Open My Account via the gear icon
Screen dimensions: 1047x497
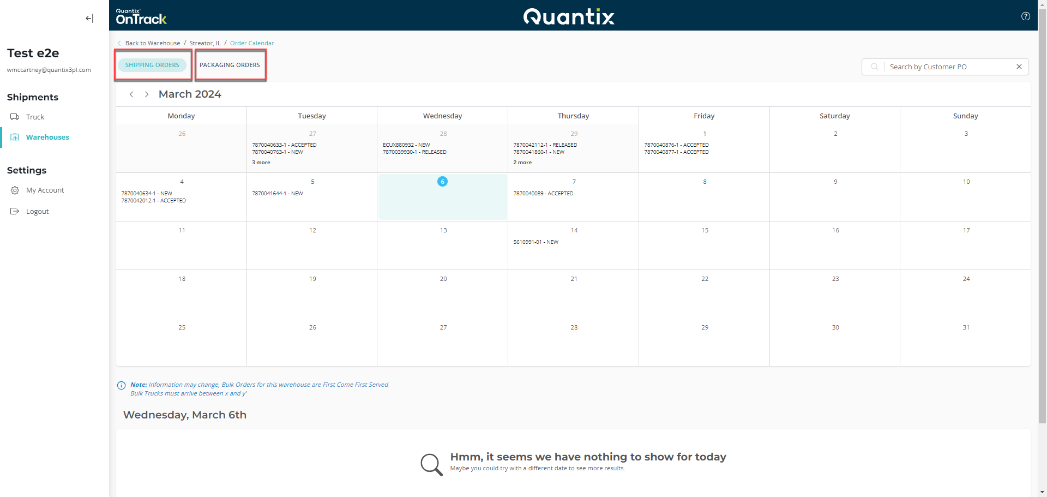click(x=15, y=190)
